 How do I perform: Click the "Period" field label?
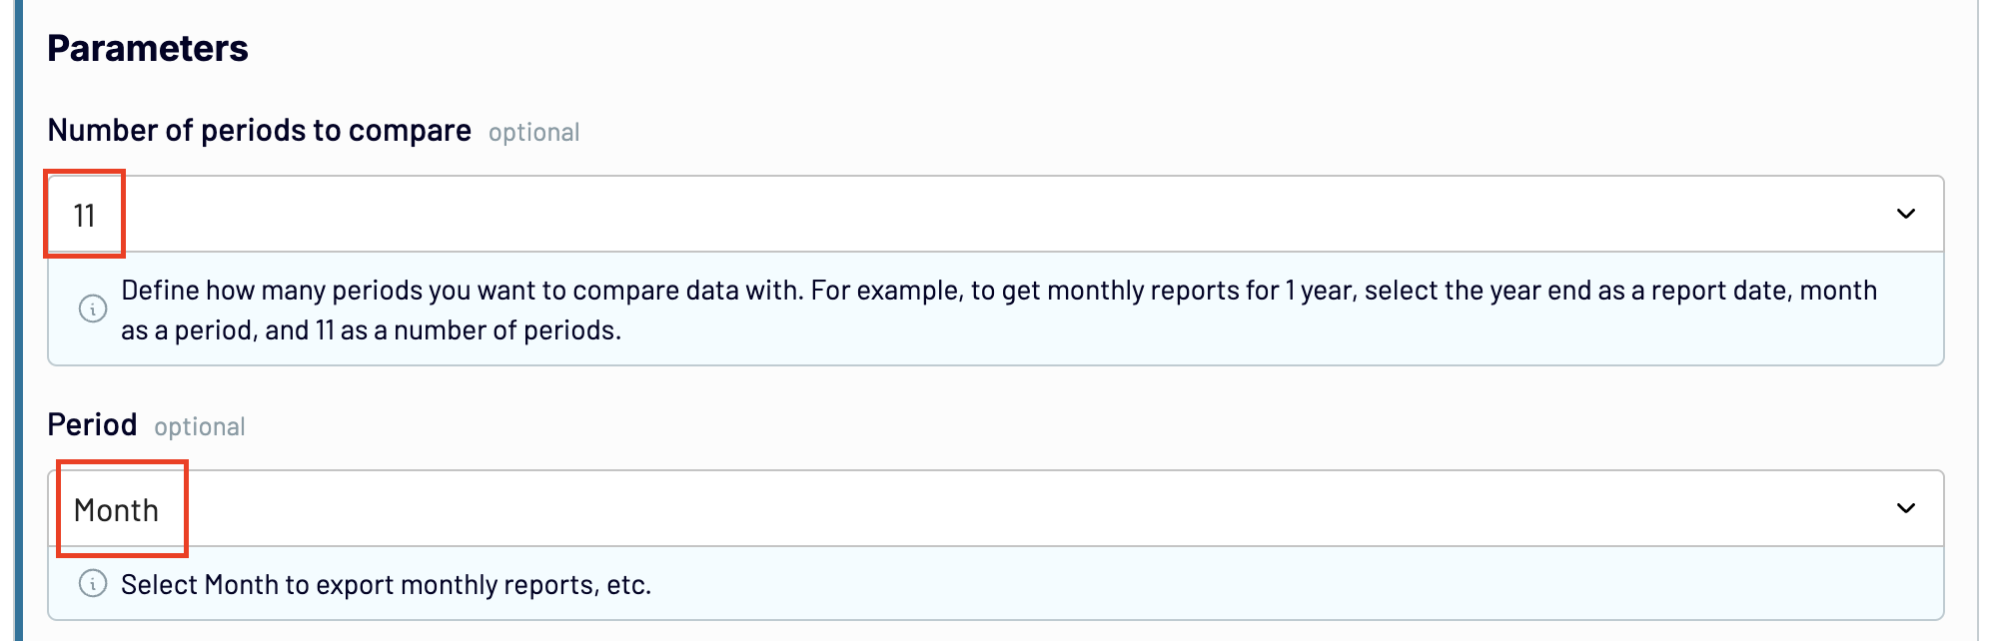click(93, 425)
